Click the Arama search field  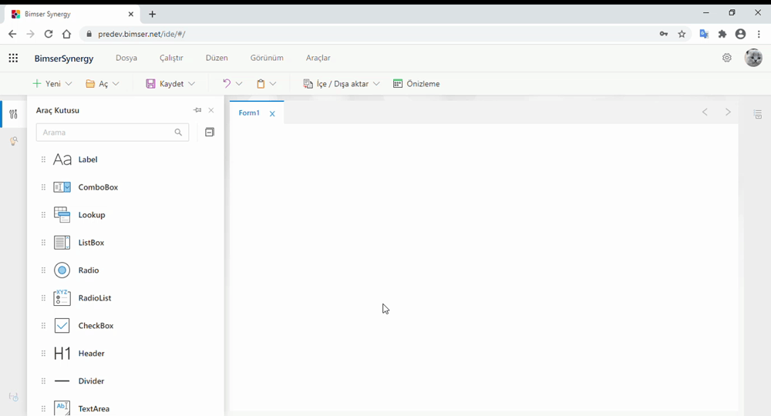coord(105,133)
